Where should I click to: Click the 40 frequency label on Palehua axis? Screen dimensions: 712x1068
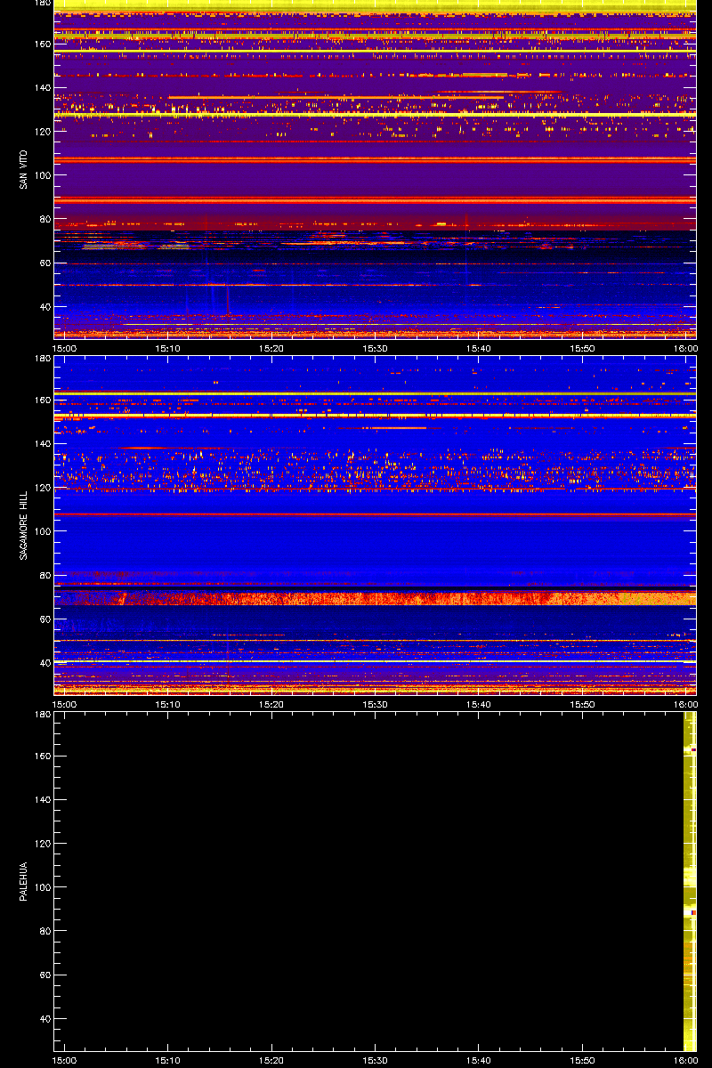pos(44,1019)
